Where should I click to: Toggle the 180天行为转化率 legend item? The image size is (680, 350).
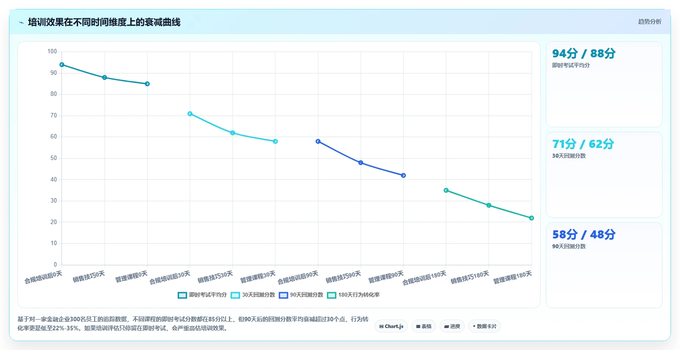353,295
